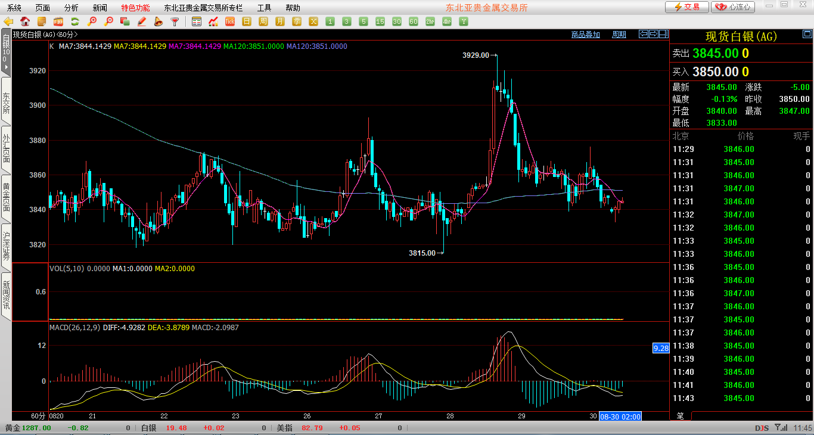Click the 交易 trade button

pos(686,7)
